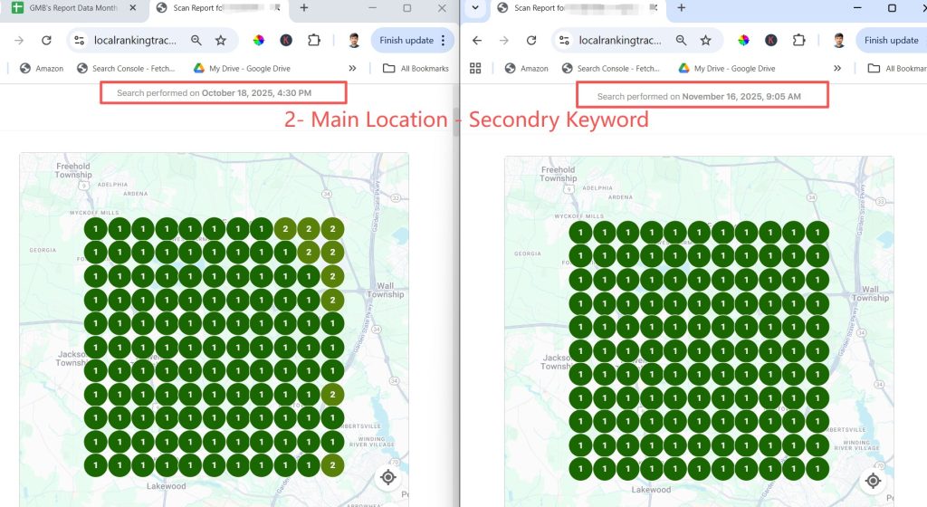Click the colorful pinwheel extension in left window

pos(259,41)
